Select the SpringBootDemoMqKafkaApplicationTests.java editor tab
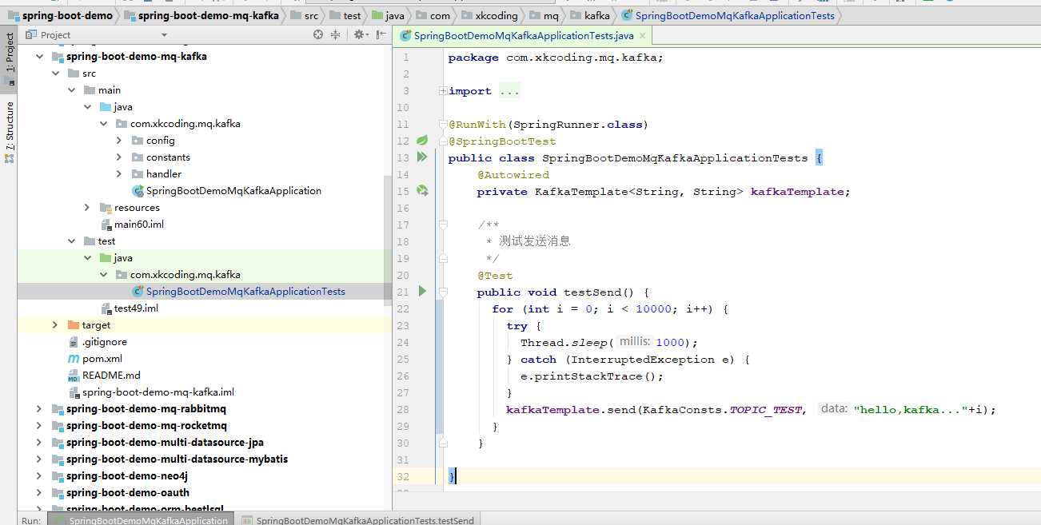Screen dimensions: 1041x525 pyautogui.click(x=523, y=36)
